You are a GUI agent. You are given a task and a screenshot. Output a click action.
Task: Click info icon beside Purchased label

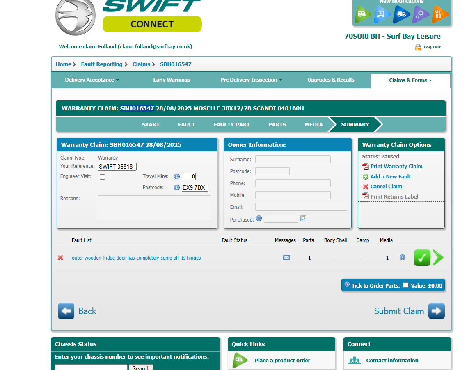point(259,218)
